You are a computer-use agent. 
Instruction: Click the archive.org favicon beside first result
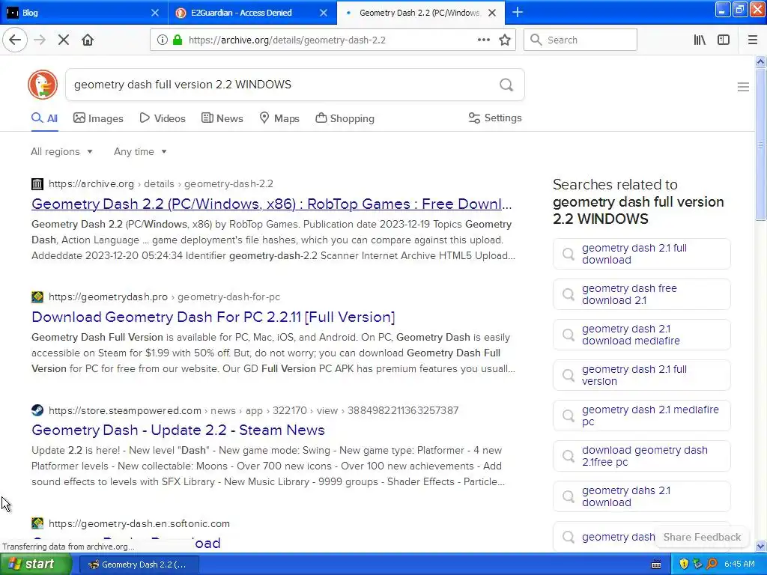point(37,184)
